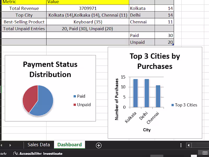Click the Ready status indicator
This screenshot has height=157, width=209.
coord(3,154)
